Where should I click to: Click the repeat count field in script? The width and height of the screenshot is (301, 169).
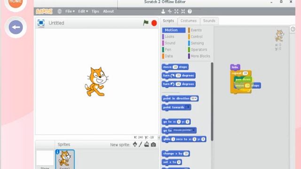coord(245,73)
